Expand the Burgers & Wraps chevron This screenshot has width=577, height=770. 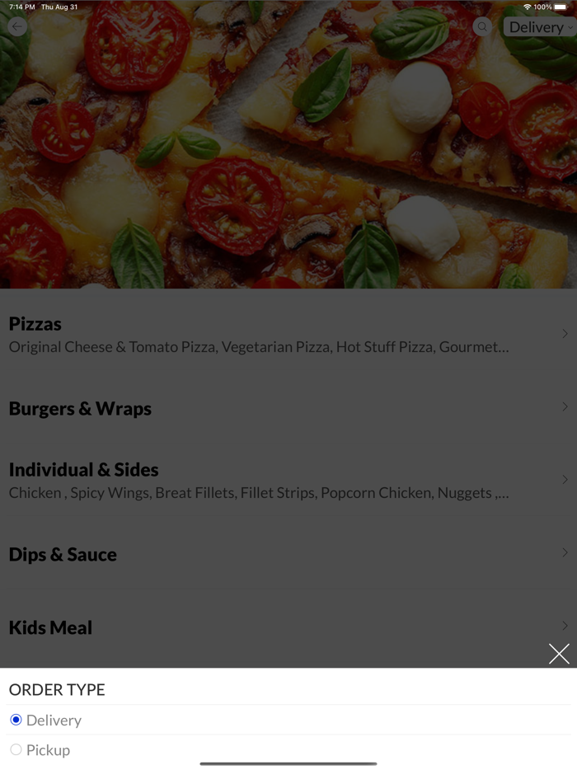pos(565,406)
